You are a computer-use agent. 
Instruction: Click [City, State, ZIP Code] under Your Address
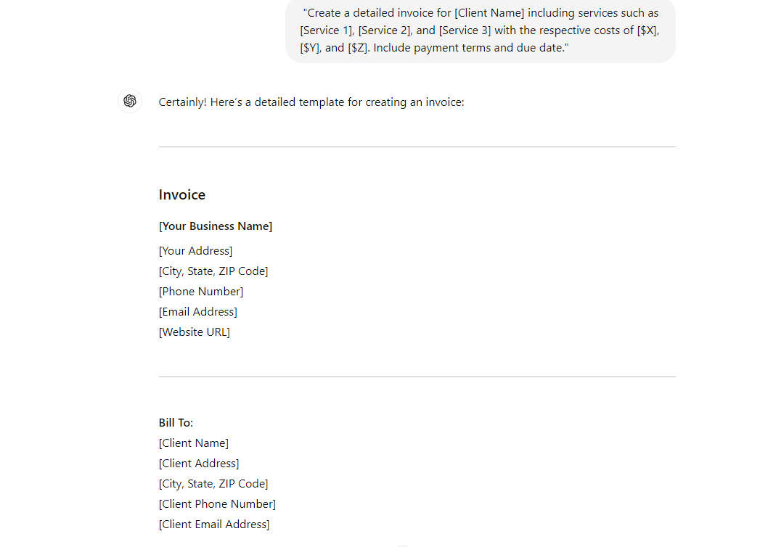(213, 271)
